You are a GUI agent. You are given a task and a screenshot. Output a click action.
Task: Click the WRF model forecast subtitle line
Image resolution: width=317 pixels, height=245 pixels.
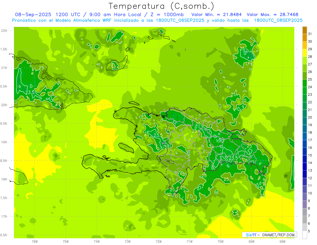(x=157, y=20)
